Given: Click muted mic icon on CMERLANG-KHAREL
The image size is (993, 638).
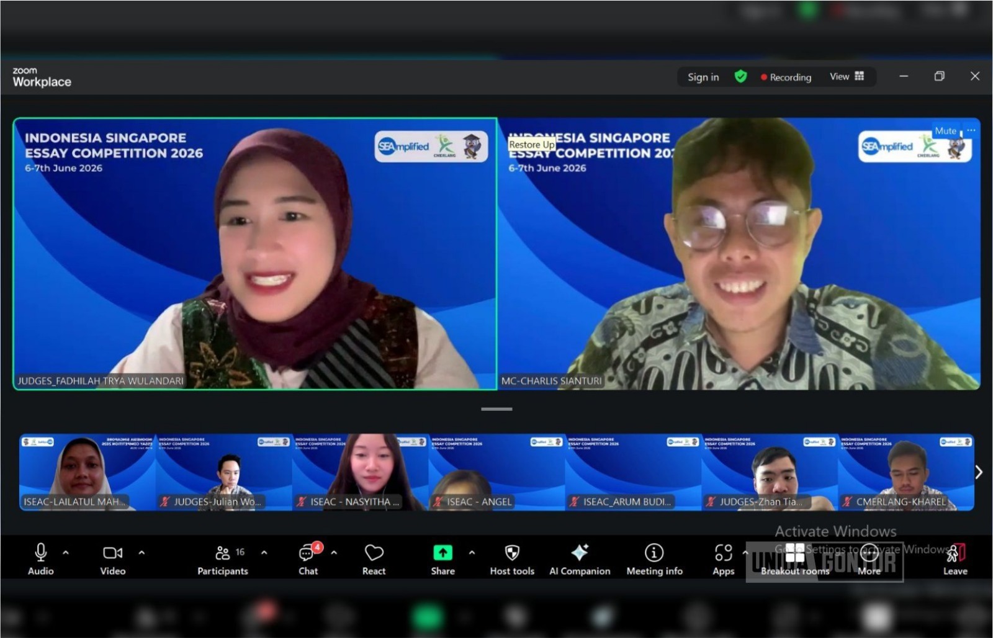Looking at the screenshot, I should tap(848, 501).
